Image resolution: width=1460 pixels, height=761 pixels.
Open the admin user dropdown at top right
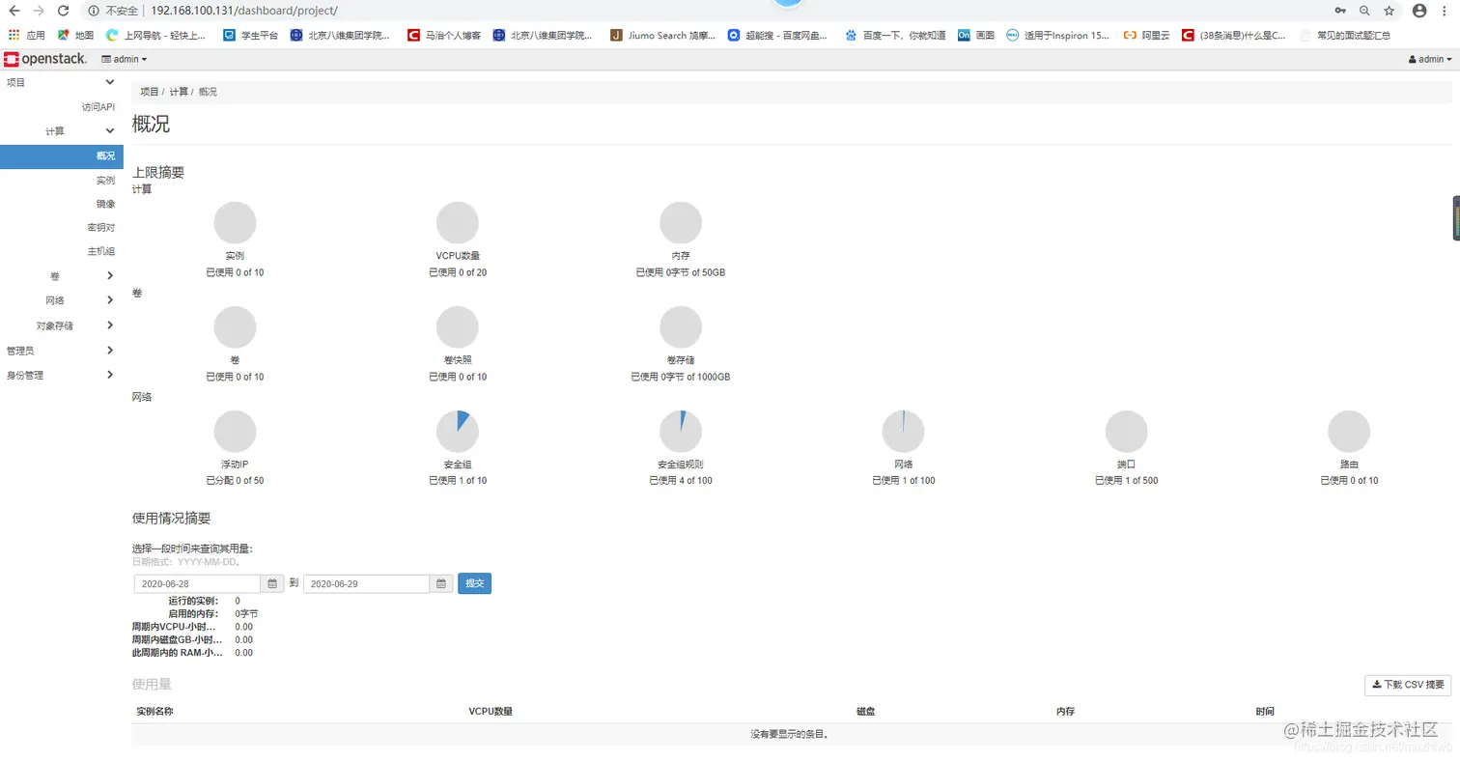coord(1430,59)
